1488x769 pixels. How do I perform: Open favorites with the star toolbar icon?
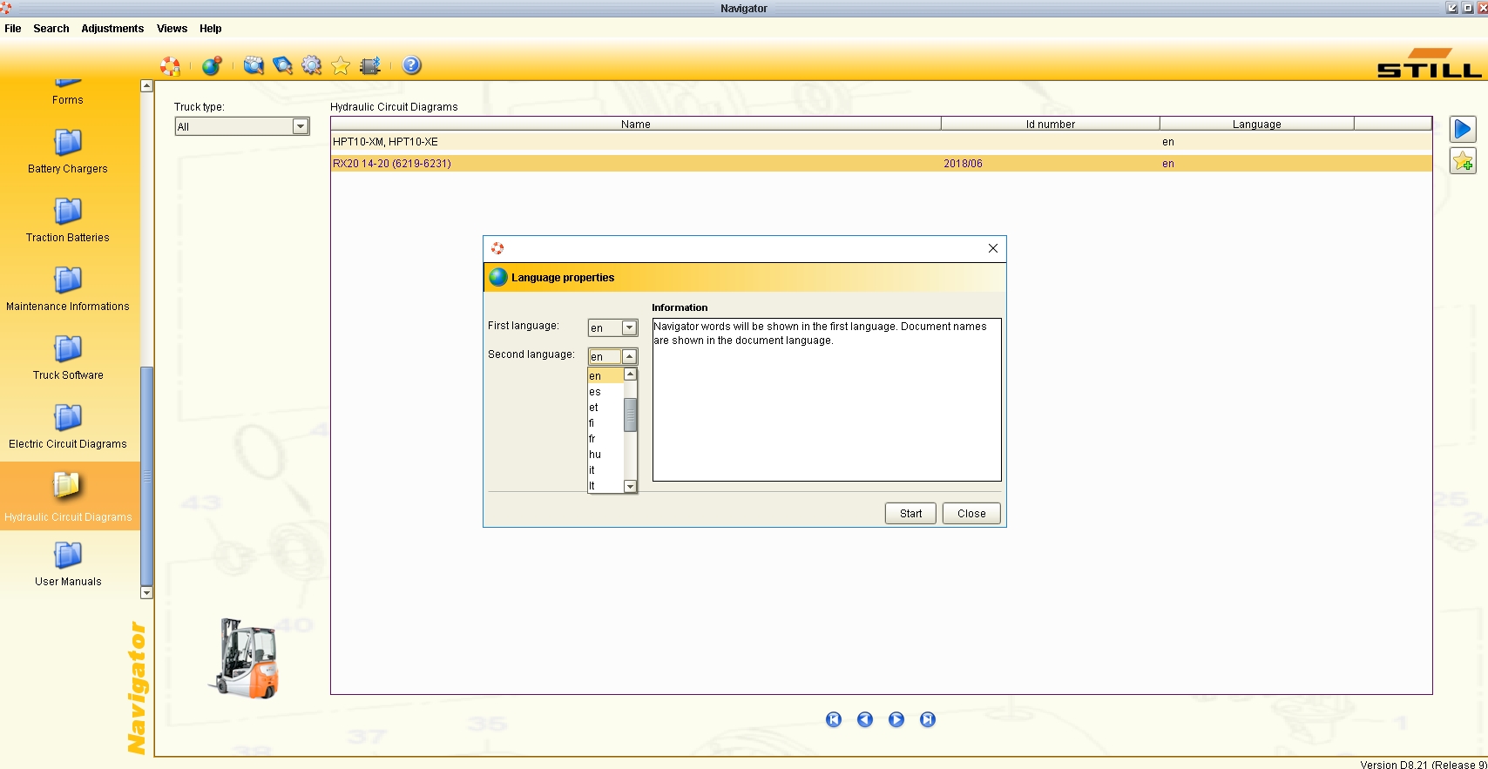[x=341, y=65]
